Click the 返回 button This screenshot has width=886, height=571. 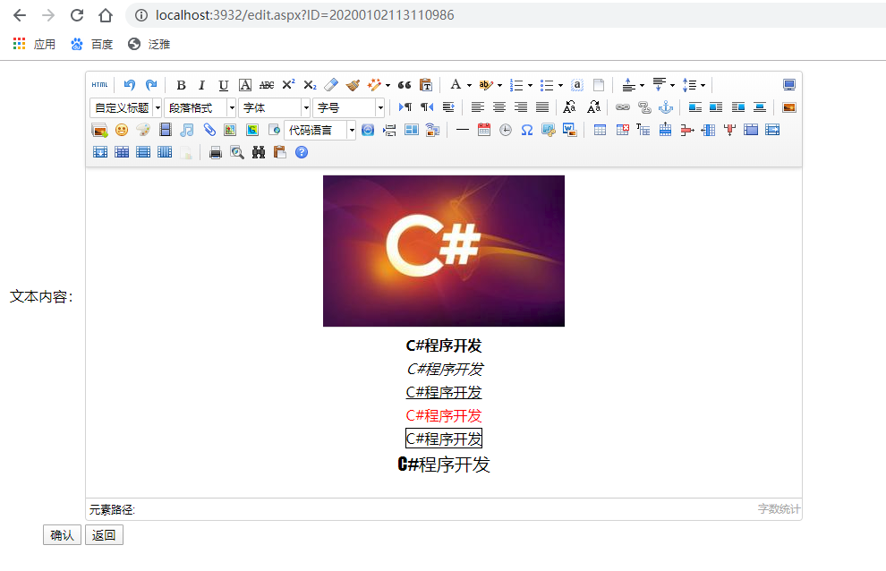click(x=104, y=535)
